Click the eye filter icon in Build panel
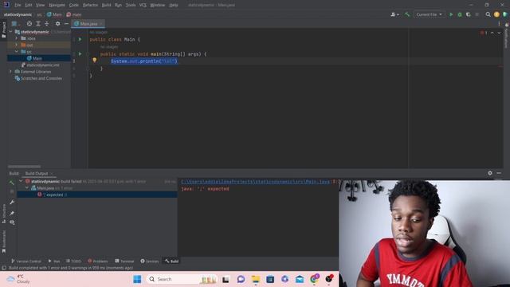The width and height of the screenshot is (510, 287). [x=12, y=222]
